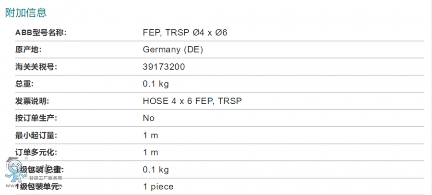Click the 最小起订量 label
432x195 pixels.
36,135
